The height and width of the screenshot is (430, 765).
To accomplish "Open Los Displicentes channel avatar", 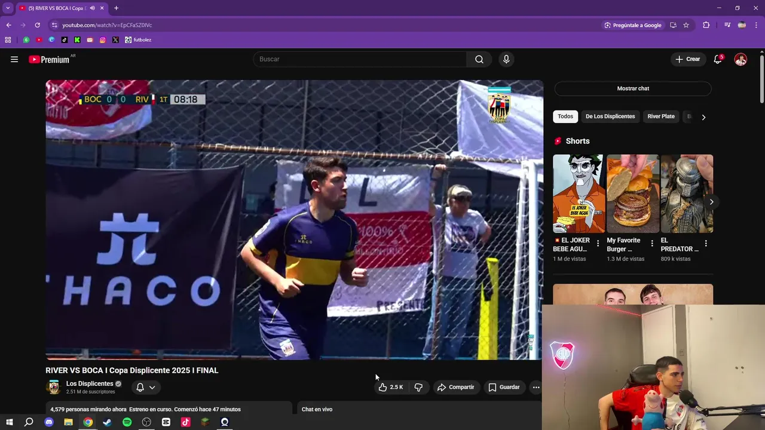I will pyautogui.click(x=54, y=387).
